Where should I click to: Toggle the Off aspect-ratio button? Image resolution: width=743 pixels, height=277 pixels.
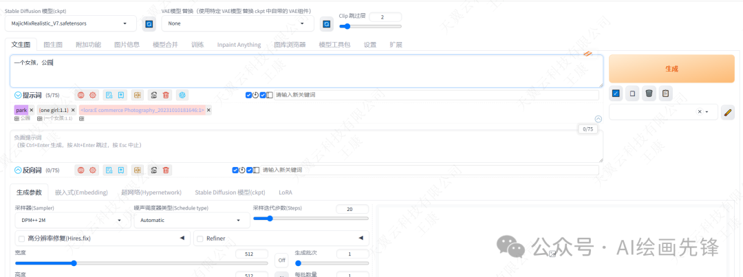(x=282, y=260)
